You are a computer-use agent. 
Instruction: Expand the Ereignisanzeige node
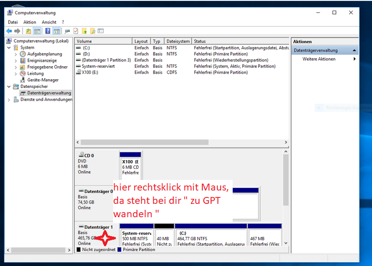pos(16,61)
